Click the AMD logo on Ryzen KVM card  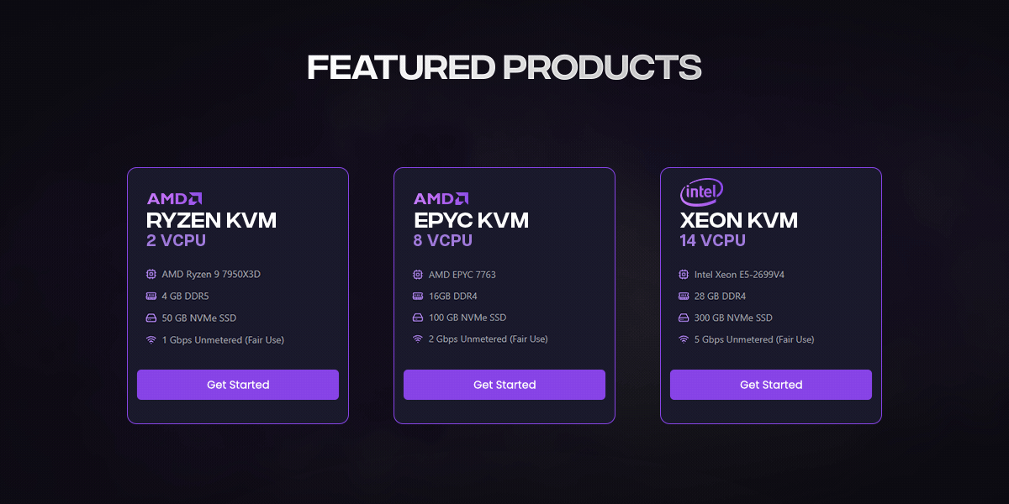coord(174,198)
